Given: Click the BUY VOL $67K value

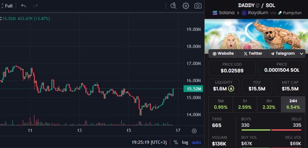Looking at the screenshot, I should tap(247, 143).
